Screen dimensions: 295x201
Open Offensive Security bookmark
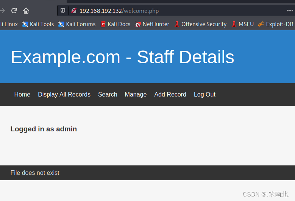[x=200, y=24]
